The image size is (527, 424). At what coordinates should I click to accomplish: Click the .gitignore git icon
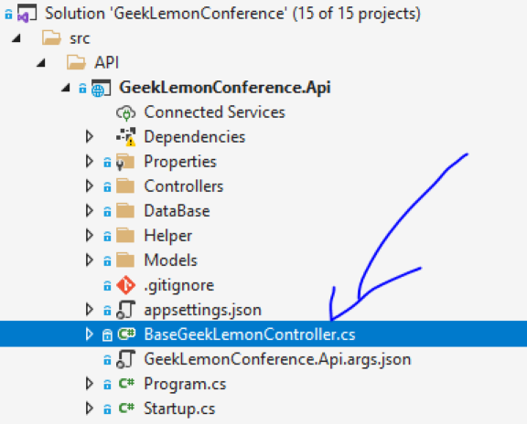(126, 285)
